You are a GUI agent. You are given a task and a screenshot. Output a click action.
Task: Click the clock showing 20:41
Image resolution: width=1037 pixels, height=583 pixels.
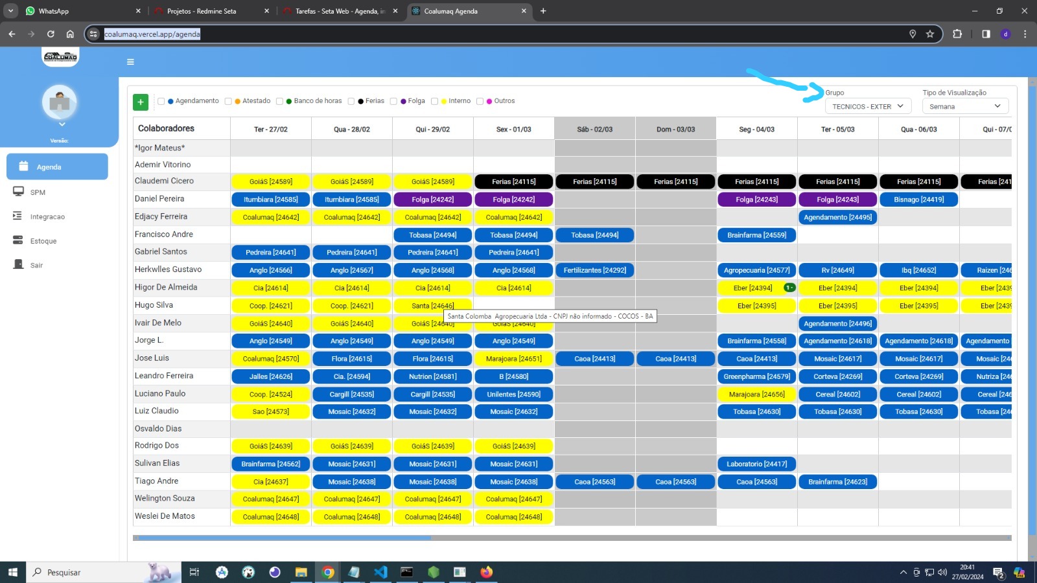pos(968,567)
